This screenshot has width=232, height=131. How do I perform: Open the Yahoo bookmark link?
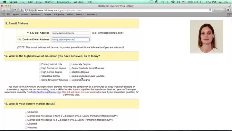coord(70,15)
